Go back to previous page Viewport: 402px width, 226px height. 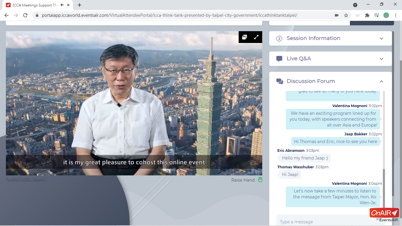click(x=6, y=15)
